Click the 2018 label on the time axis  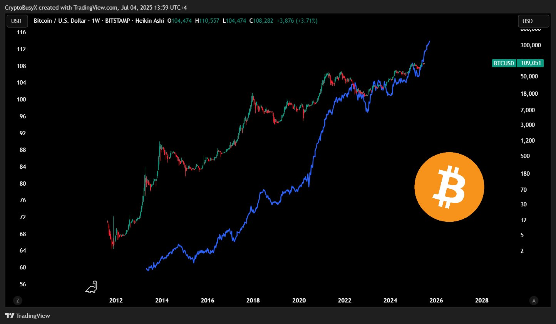[x=253, y=301]
